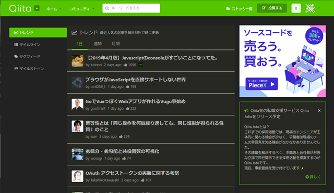Click goofmint's avatar thumbnail
This screenshot has height=193, width=334.
(77, 105)
